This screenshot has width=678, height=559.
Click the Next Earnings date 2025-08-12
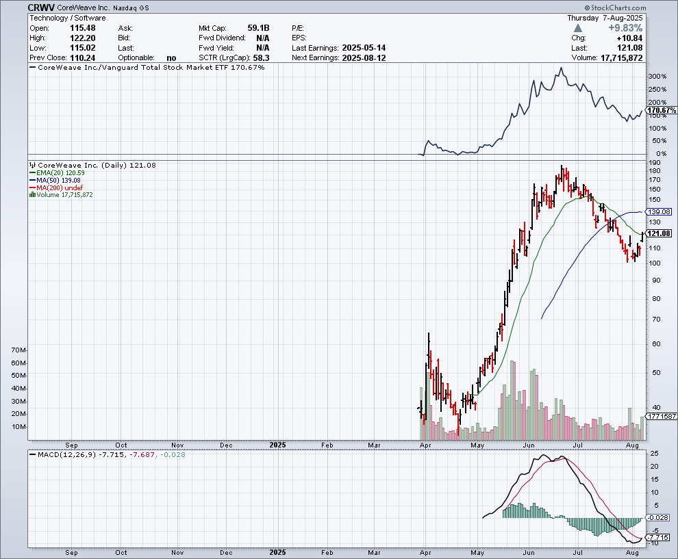[364, 58]
